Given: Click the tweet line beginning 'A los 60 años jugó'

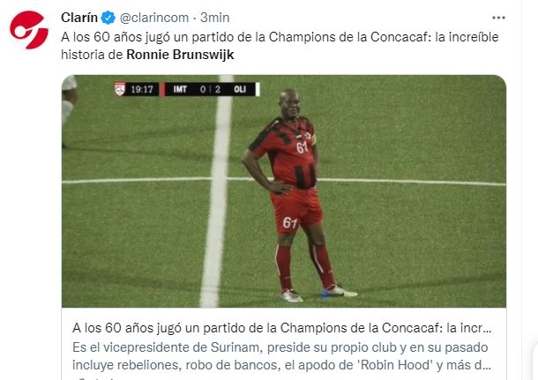Looking at the screenshot, I should pyautogui.click(x=280, y=37).
